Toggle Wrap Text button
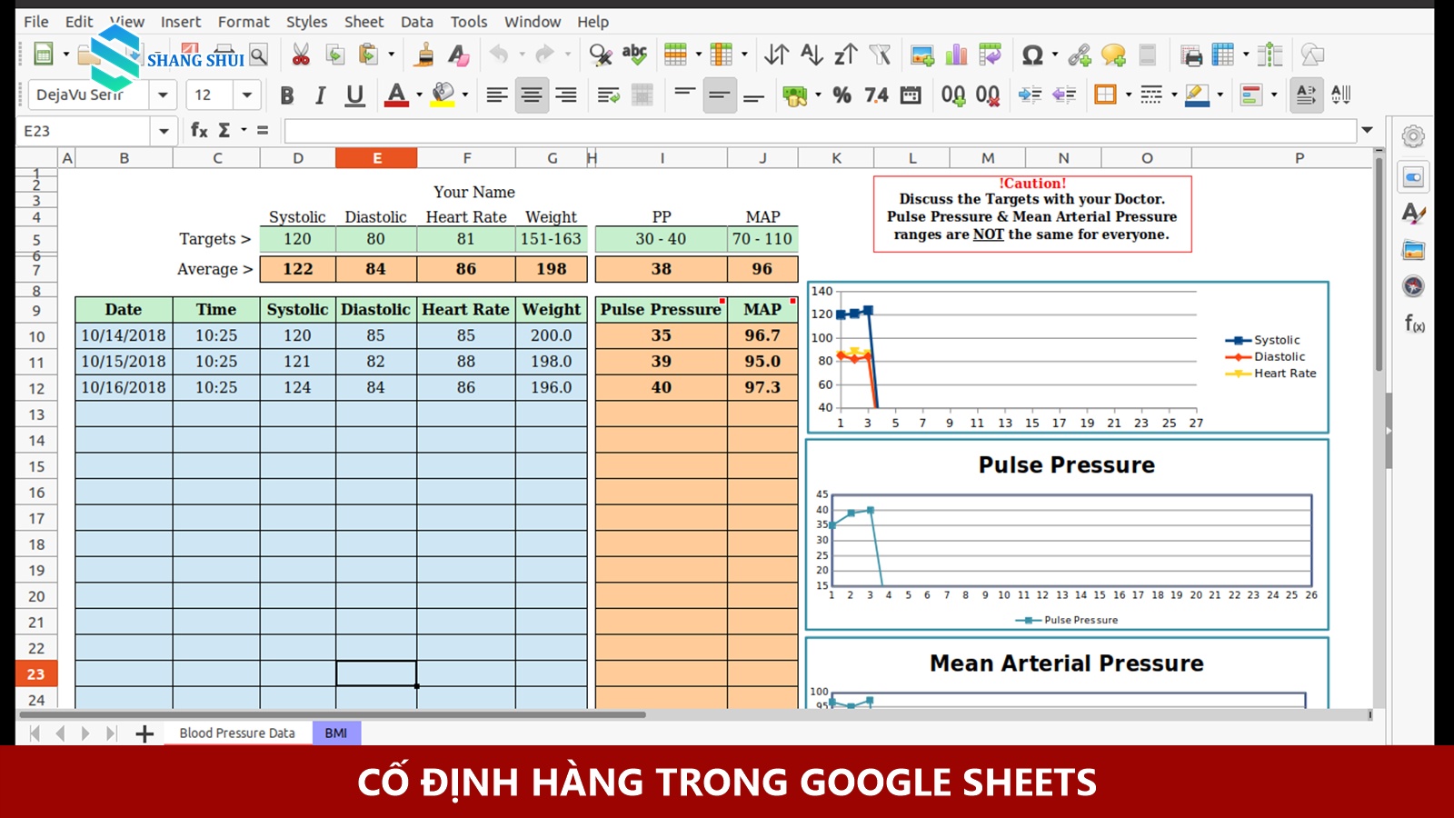 pos(608,95)
